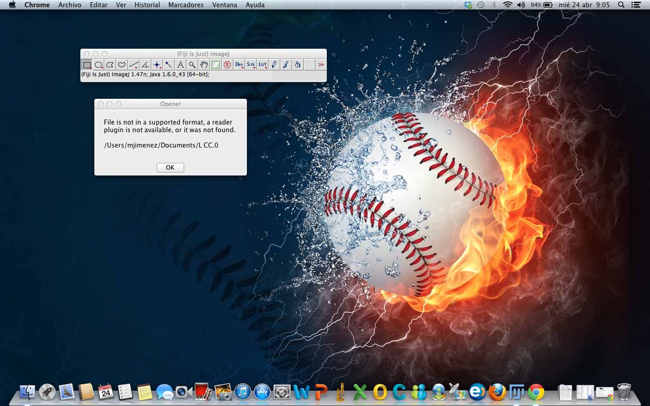Select the Wand tracing tool

coord(169,65)
